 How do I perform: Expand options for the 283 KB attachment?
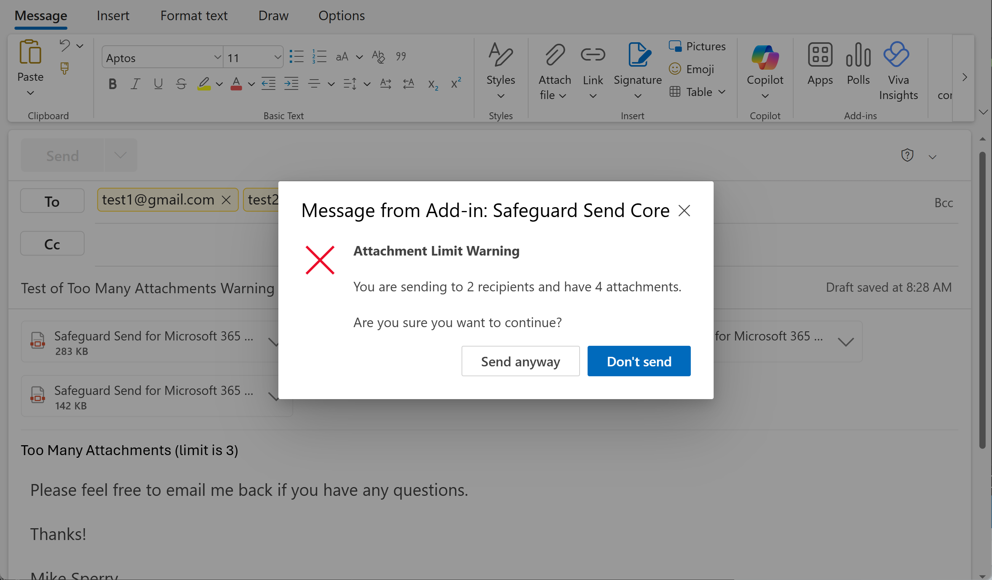click(x=273, y=342)
